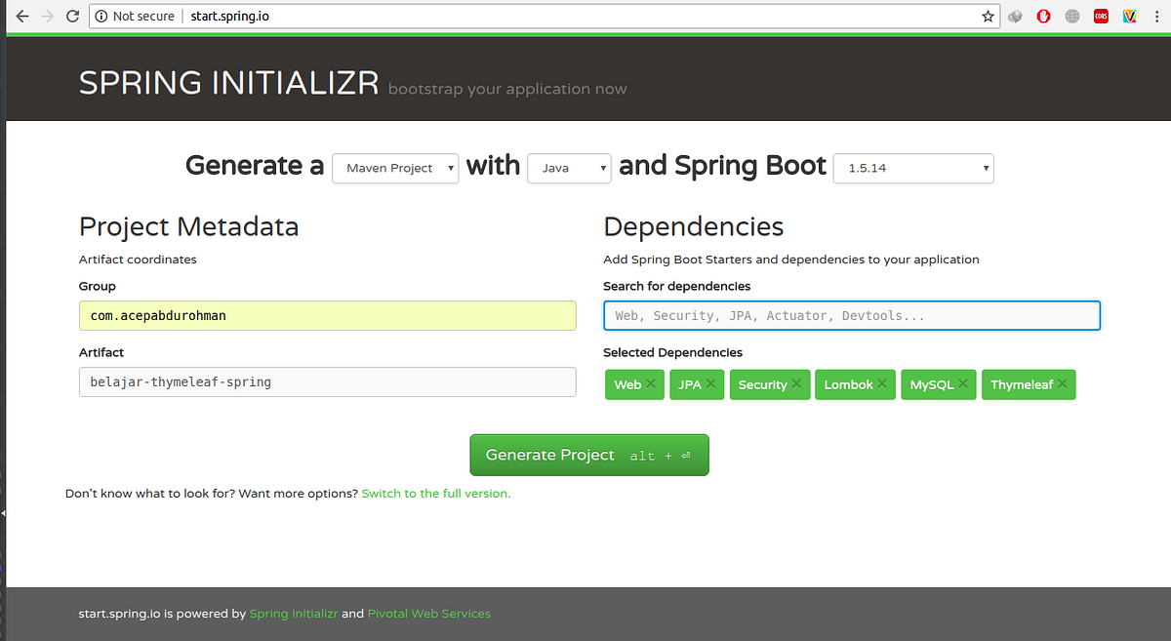Screen dimensions: 1171x641
Task: Remove the MySQL dependency chip
Action: click(963, 384)
